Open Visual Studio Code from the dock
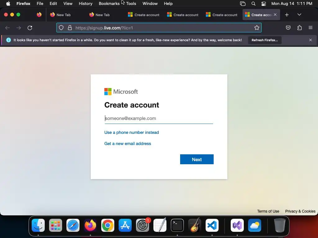The image size is (318, 238). 212,225
